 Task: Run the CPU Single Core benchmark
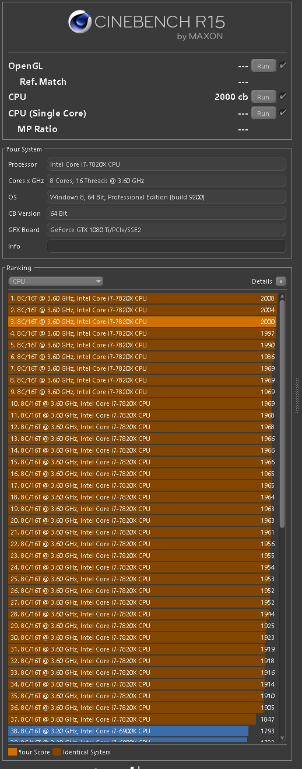point(263,113)
